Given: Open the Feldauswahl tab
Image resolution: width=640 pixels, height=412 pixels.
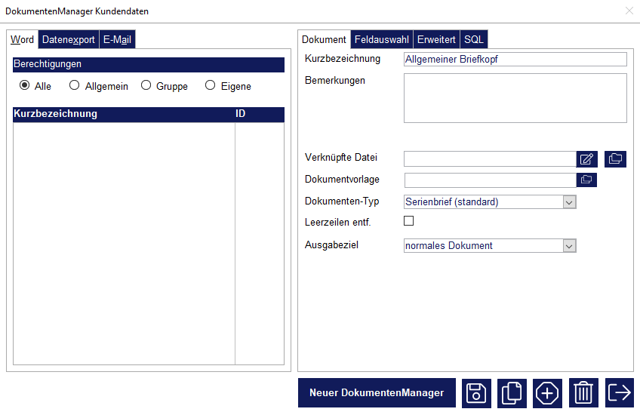Looking at the screenshot, I should (381, 40).
